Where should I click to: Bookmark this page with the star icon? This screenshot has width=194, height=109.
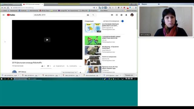[96, 8]
